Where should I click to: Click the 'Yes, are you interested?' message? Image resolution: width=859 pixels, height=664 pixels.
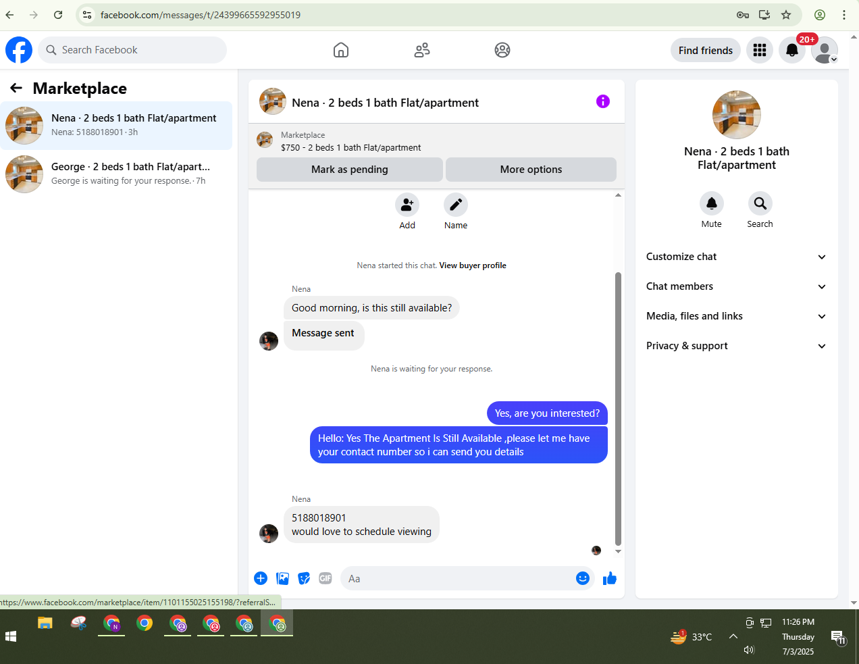[547, 413]
